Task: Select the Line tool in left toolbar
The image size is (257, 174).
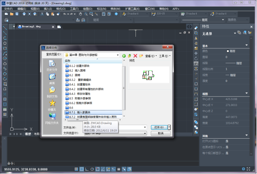Action: pyautogui.click(x=5, y=28)
